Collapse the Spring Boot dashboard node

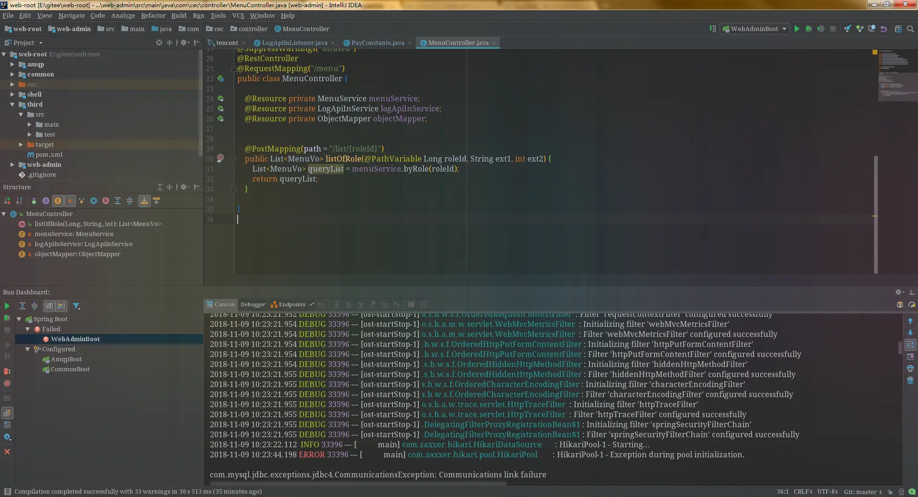(x=19, y=319)
